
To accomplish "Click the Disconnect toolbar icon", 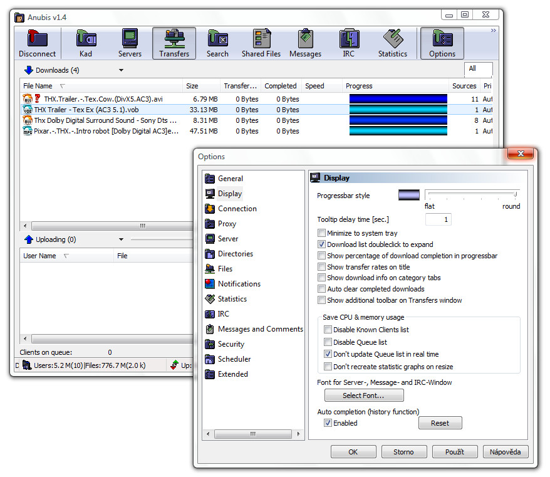I will [x=37, y=43].
